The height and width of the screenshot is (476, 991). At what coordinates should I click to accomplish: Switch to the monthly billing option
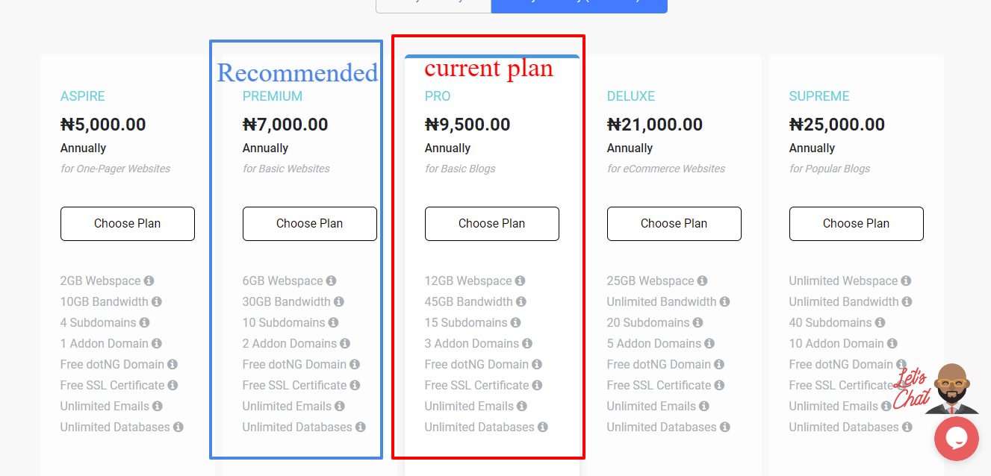[433, 4]
